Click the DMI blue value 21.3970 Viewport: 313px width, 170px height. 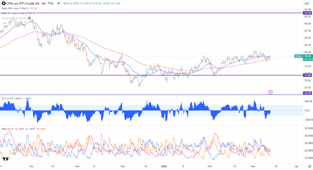30,129
